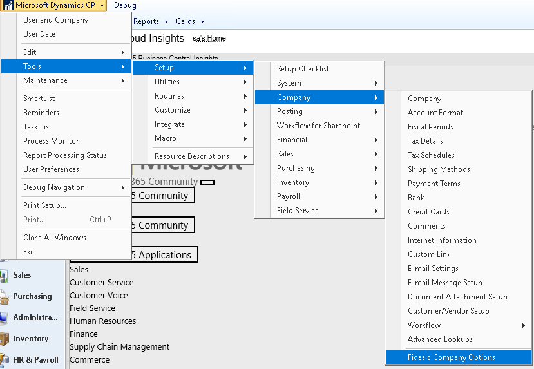Expand Resource Descriptions submenu

(193, 156)
